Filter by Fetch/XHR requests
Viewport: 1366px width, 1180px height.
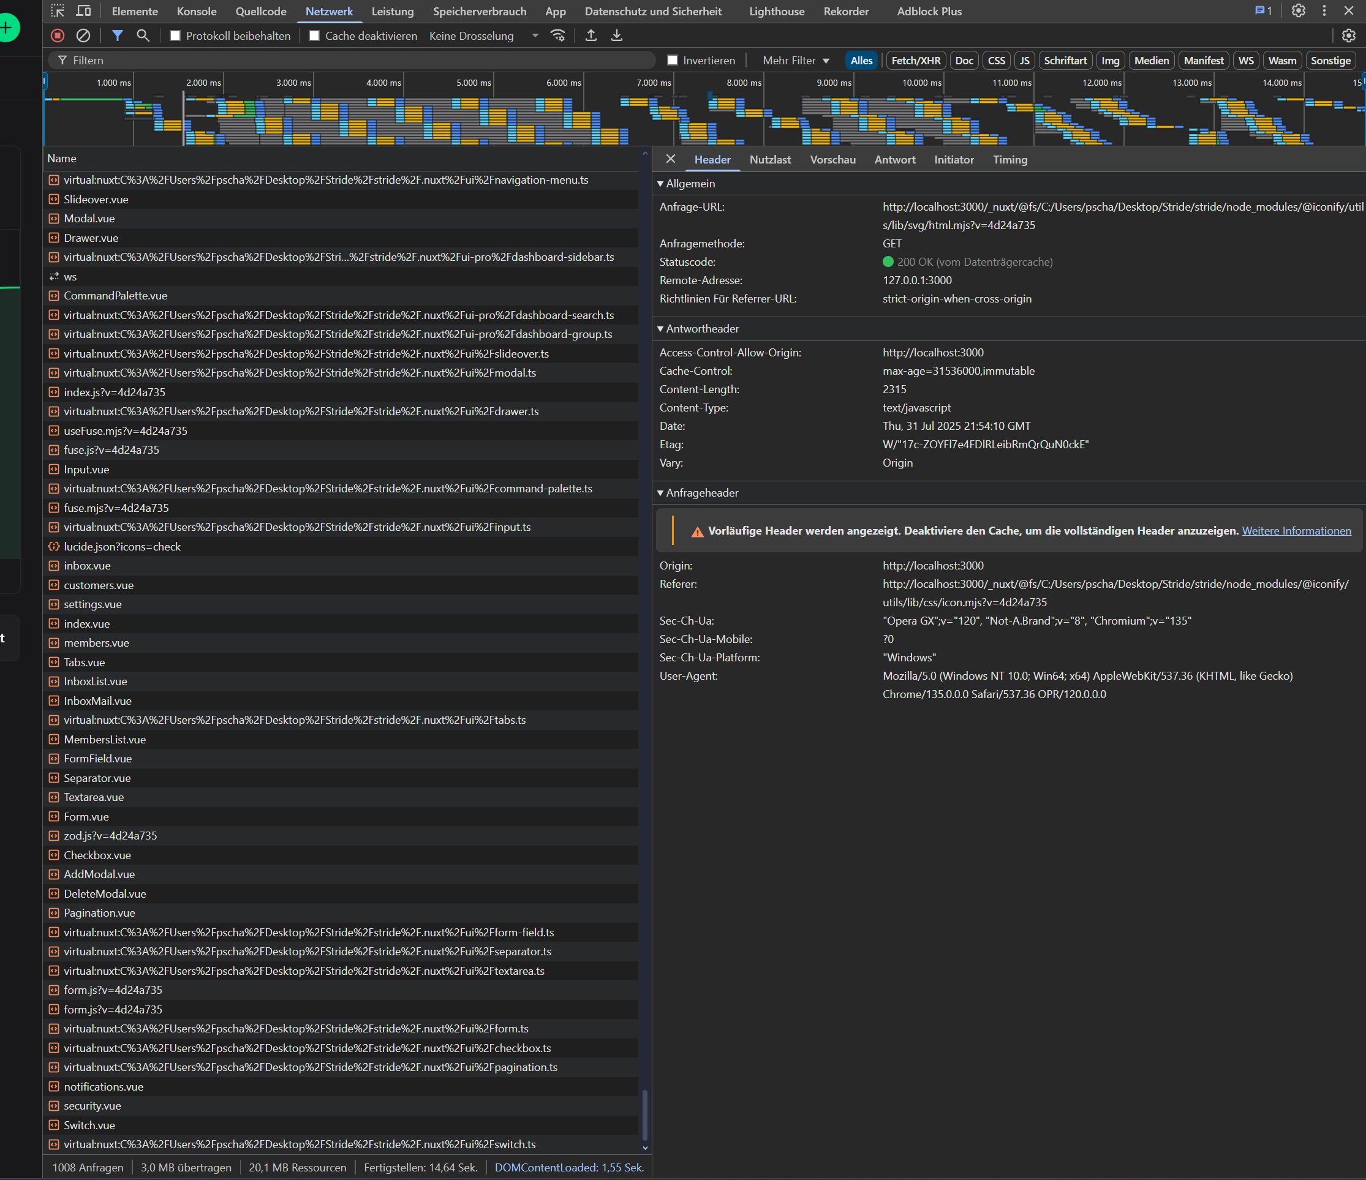click(916, 61)
